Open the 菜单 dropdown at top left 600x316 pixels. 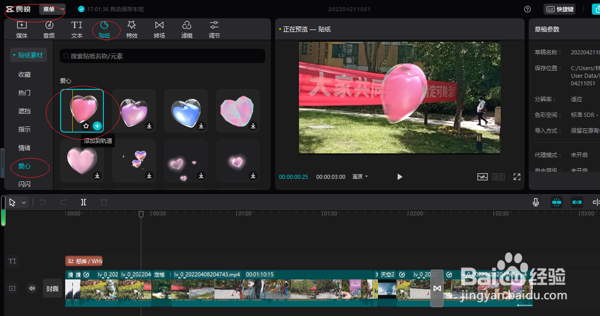coord(50,9)
